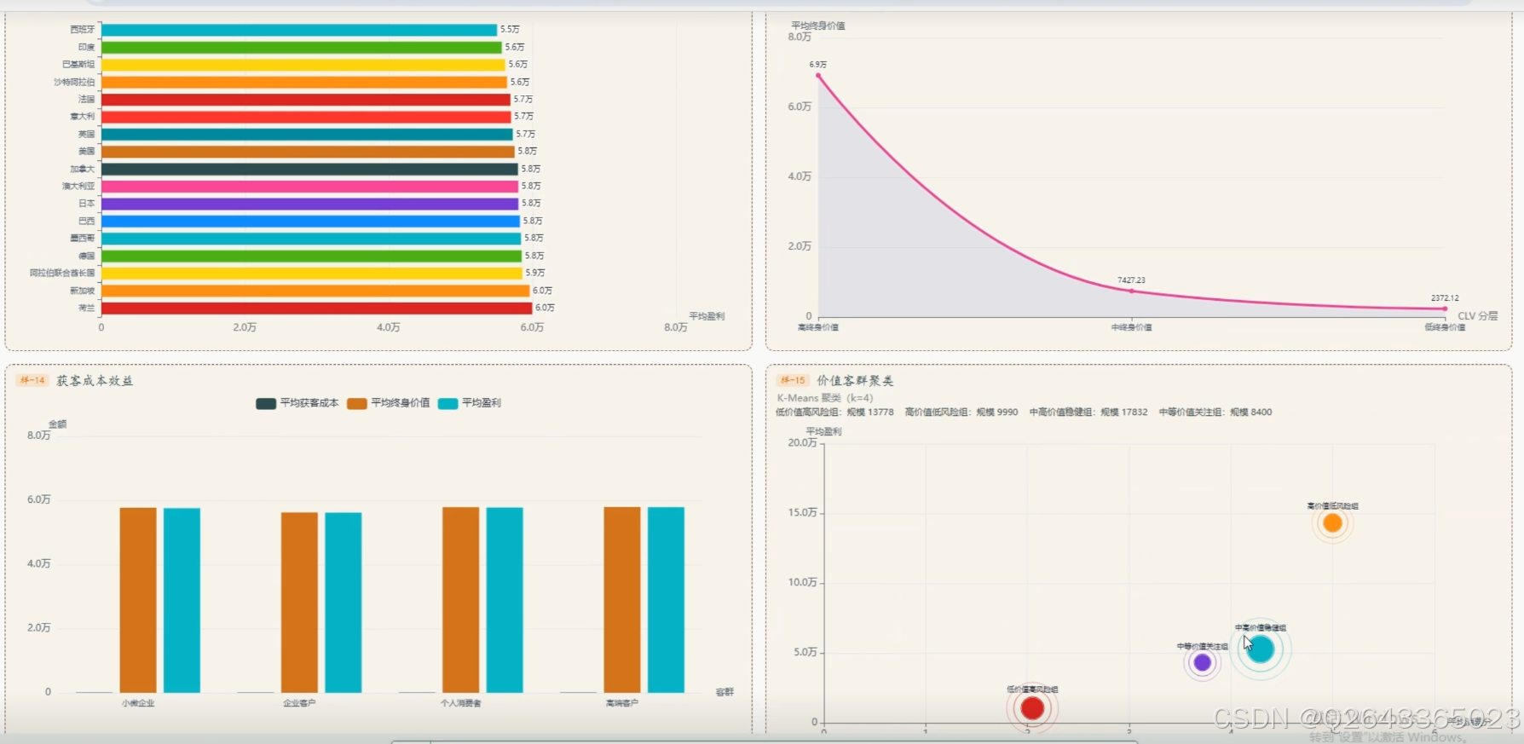
Task: Select the purple 中等价值关注组 cluster bubble
Action: 1202,662
